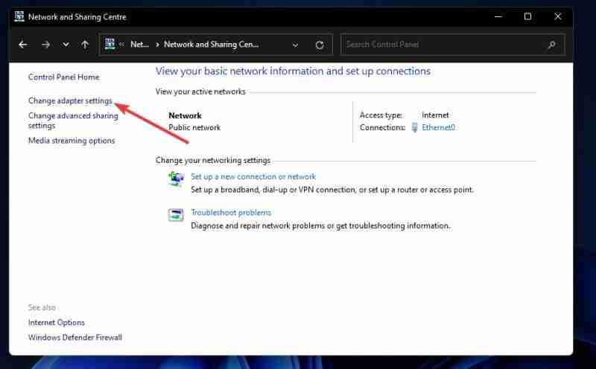
Task: Open Change adapter settings
Action: 70,100
